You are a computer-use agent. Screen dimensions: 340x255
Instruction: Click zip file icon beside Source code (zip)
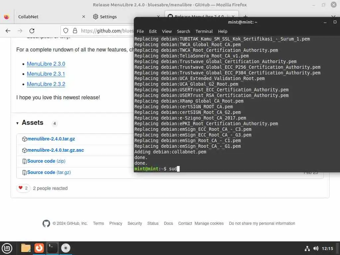click(x=25, y=161)
